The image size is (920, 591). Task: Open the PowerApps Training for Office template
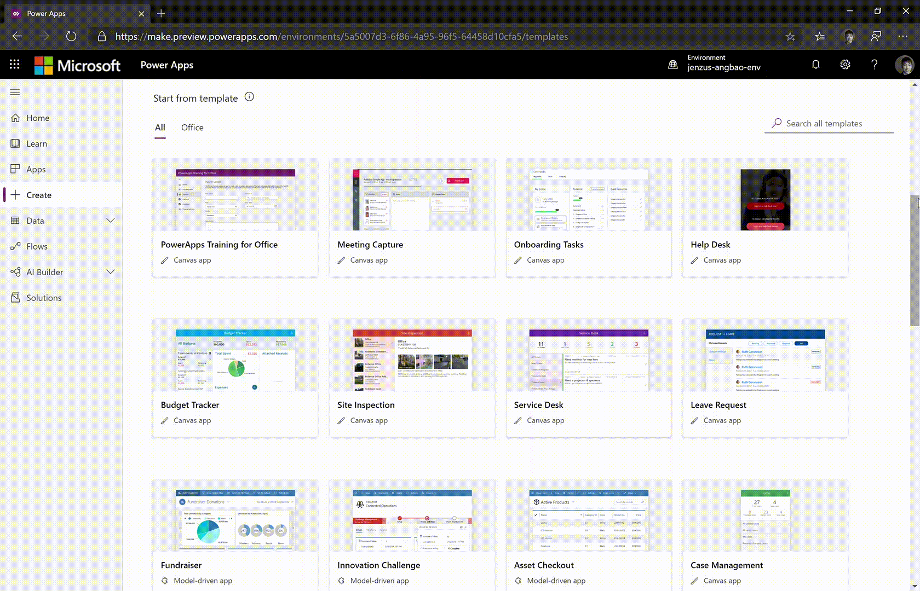pos(235,218)
